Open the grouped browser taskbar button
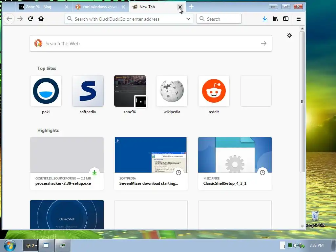 click(30, 245)
